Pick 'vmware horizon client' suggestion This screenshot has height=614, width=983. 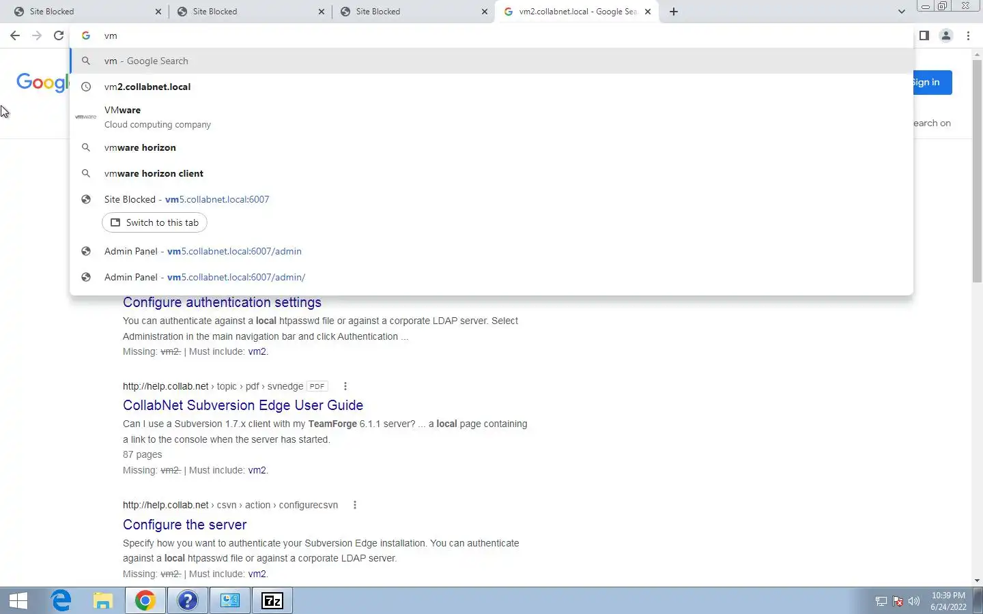[491, 173]
